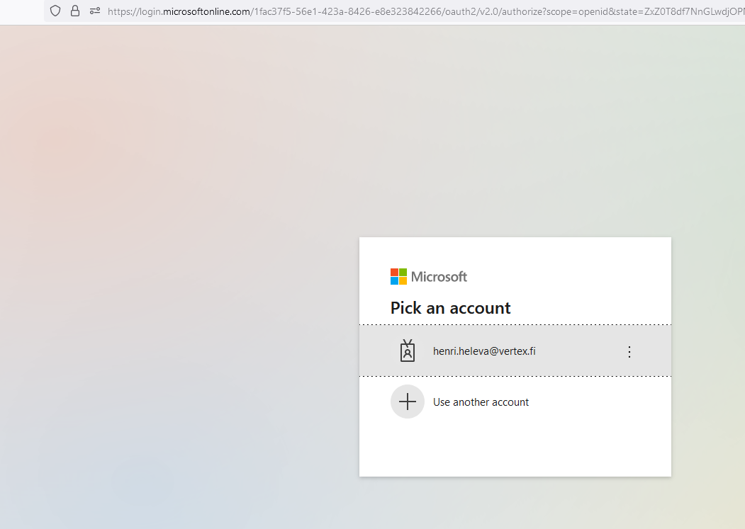
Task: Click the ID badge account icon
Action: (407, 351)
